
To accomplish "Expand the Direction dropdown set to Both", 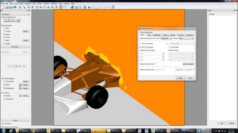I will tap(186, 38).
